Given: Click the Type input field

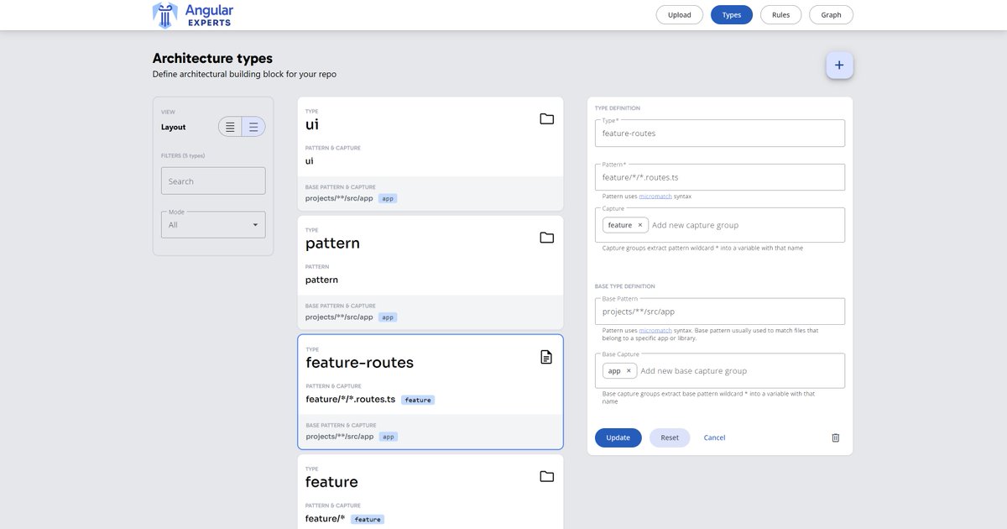Looking at the screenshot, I should coord(720,133).
